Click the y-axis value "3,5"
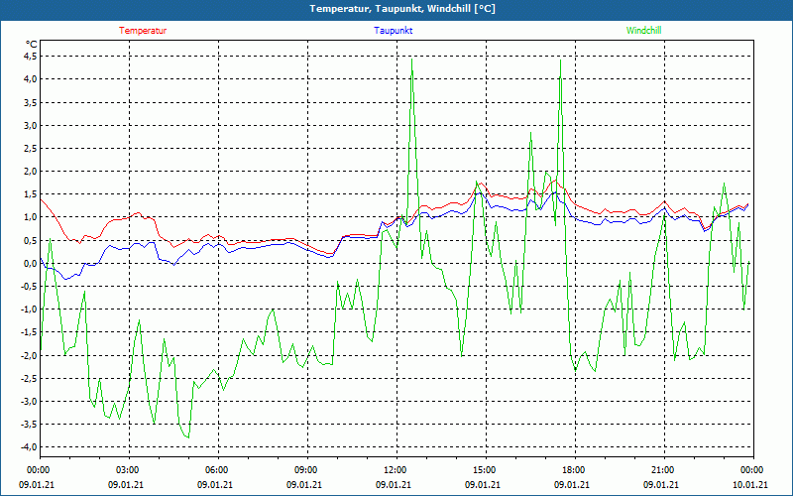Image resolution: width=793 pixels, height=496 pixels. (x=31, y=103)
